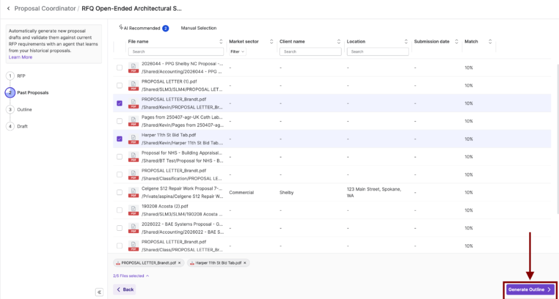
Task: Open the Market sector Filter dropdown
Action: (237, 51)
